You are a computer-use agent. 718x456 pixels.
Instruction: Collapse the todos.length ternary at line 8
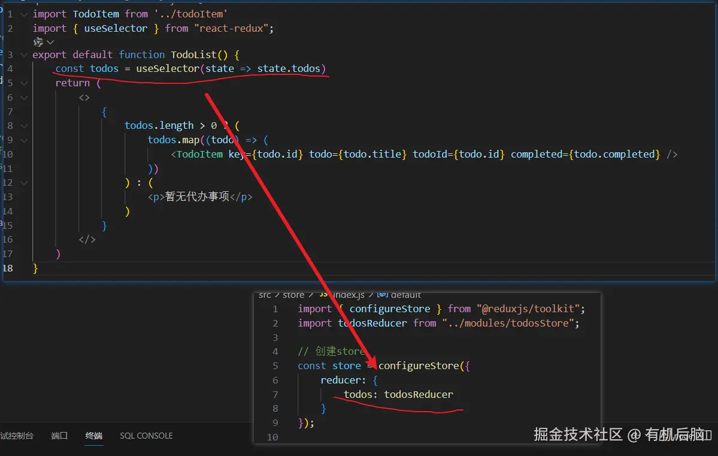click(x=24, y=126)
